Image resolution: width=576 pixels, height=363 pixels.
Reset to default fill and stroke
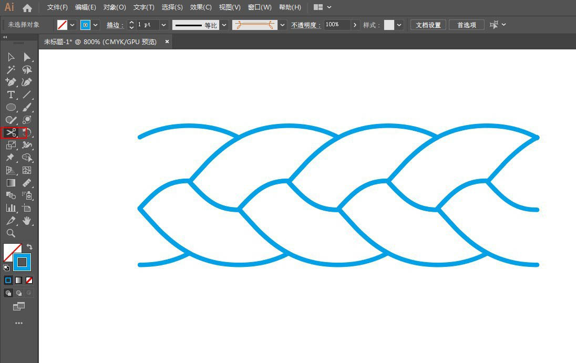pos(6,267)
